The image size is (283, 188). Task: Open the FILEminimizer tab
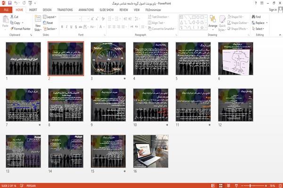153,10
